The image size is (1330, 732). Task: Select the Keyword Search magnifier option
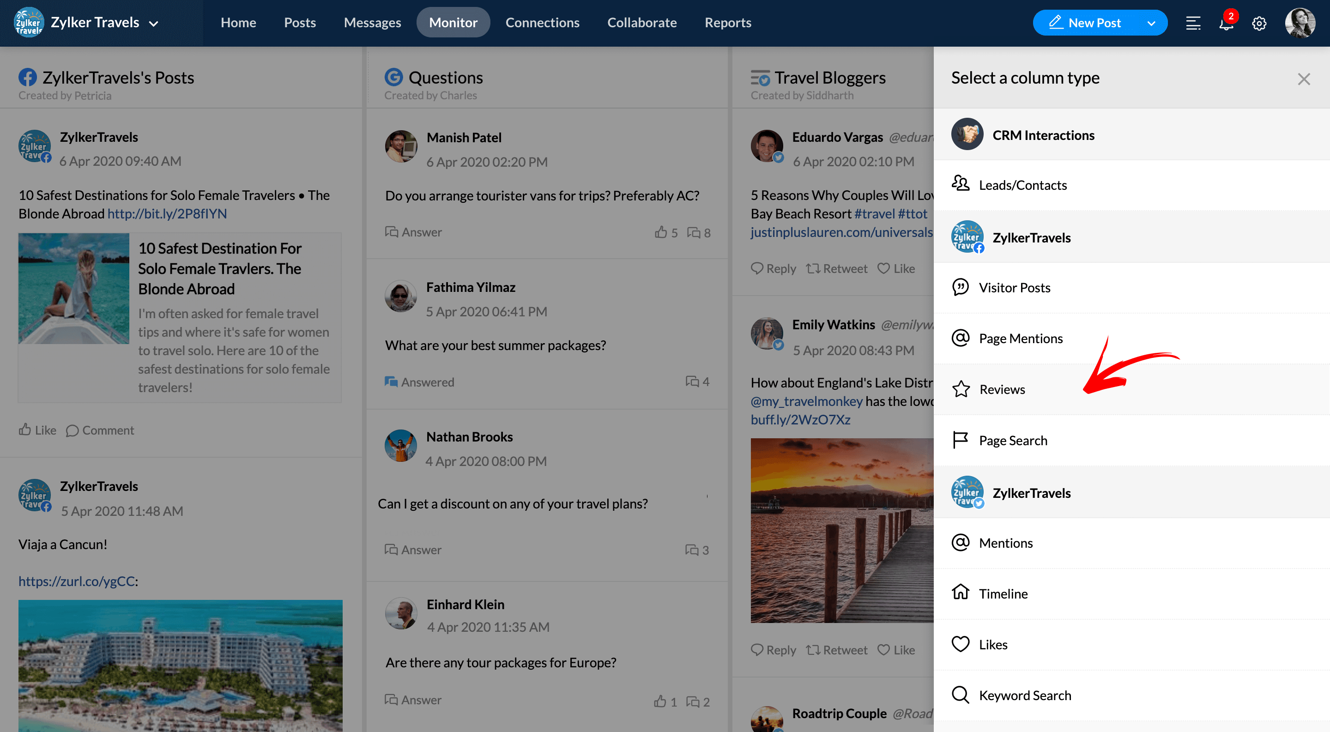pyautogui.click(x=1024, y=696)
